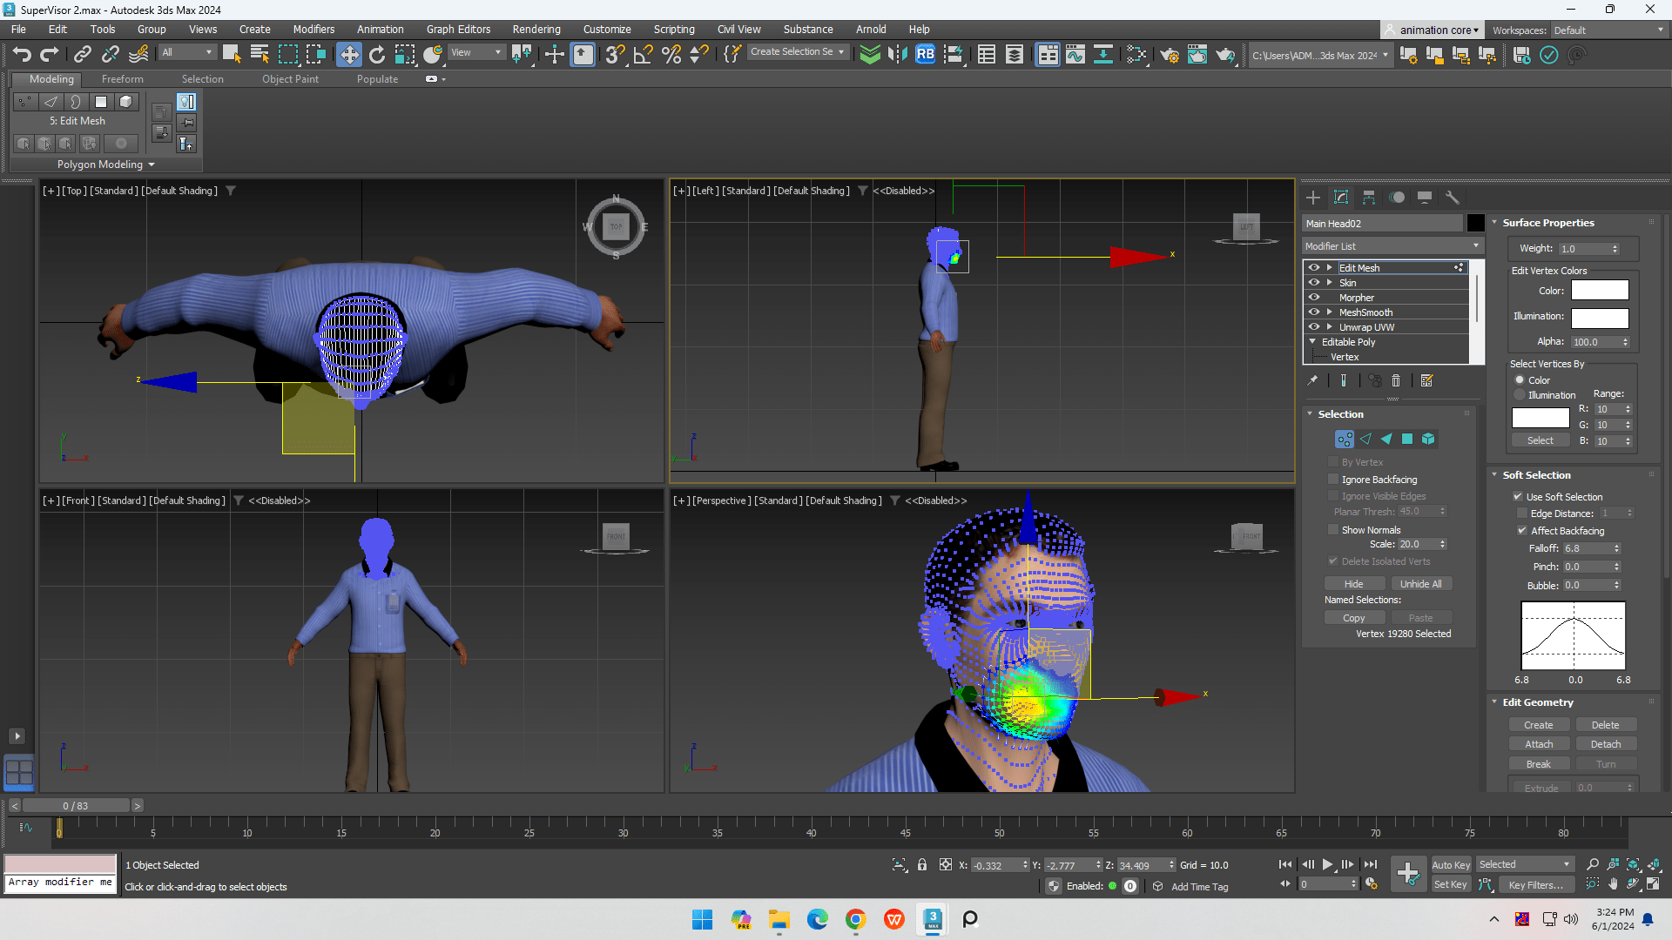The image size is (1672, 940).
Task: Click the Detach button
Action: pyautogui.click(x=1605, y=744)
